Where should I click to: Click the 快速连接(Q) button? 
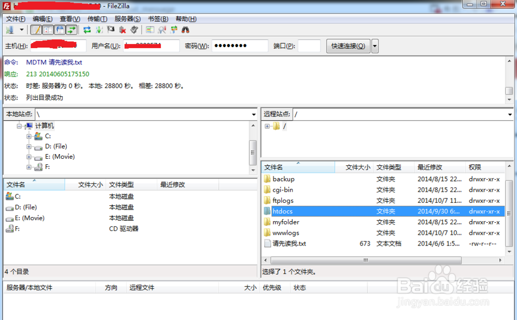[348, 46]
